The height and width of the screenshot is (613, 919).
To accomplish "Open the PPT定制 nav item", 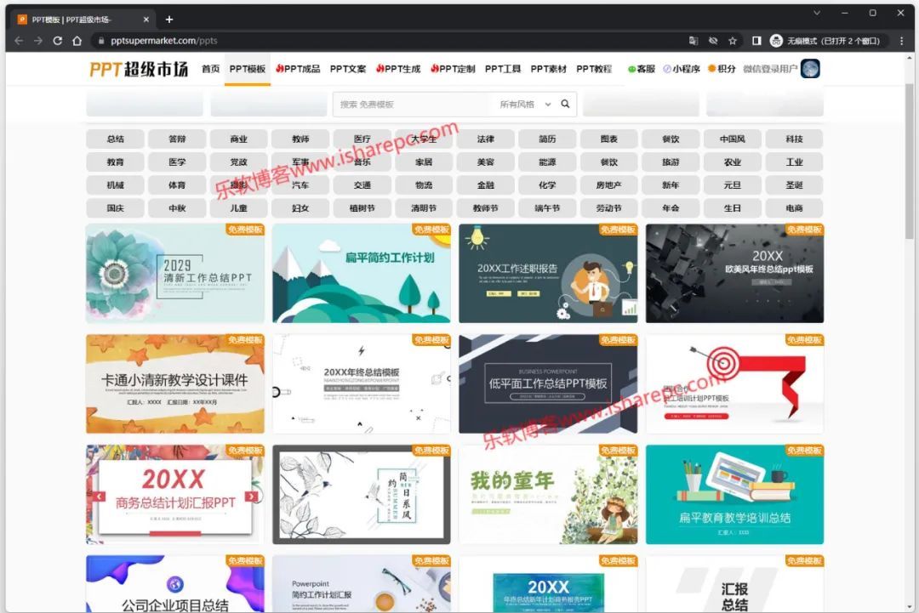I will (x=453, y=69).
